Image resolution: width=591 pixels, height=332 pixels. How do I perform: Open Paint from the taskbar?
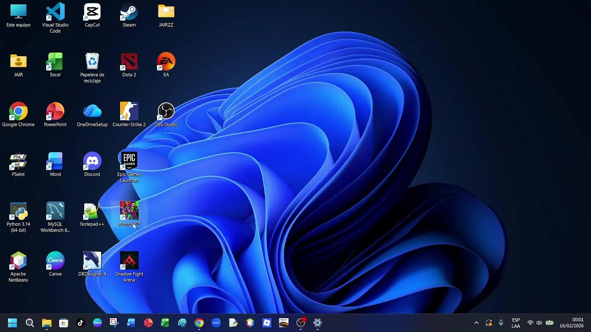(x=182, y=323)
